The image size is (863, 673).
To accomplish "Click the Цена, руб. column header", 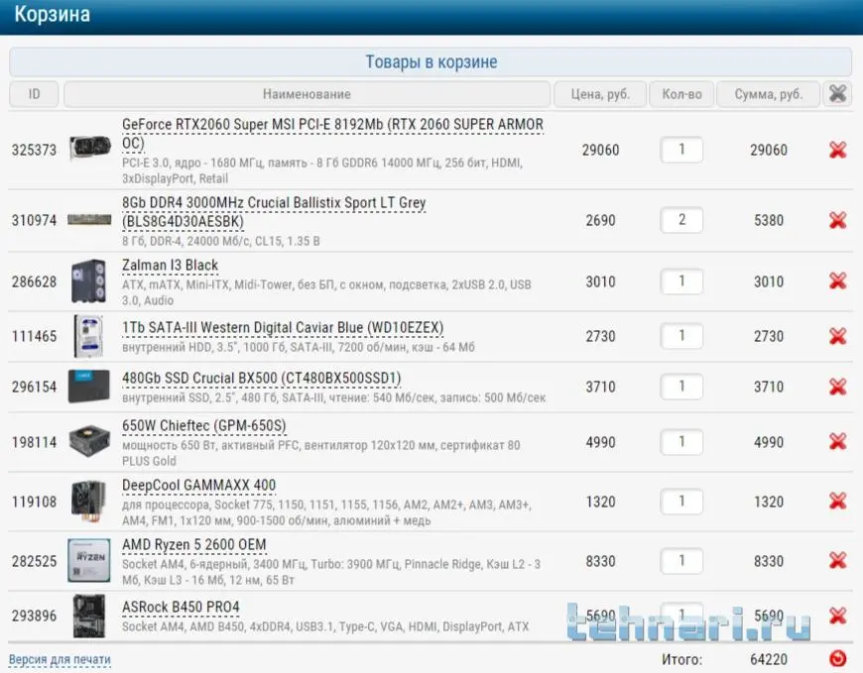I will (600, 94).
